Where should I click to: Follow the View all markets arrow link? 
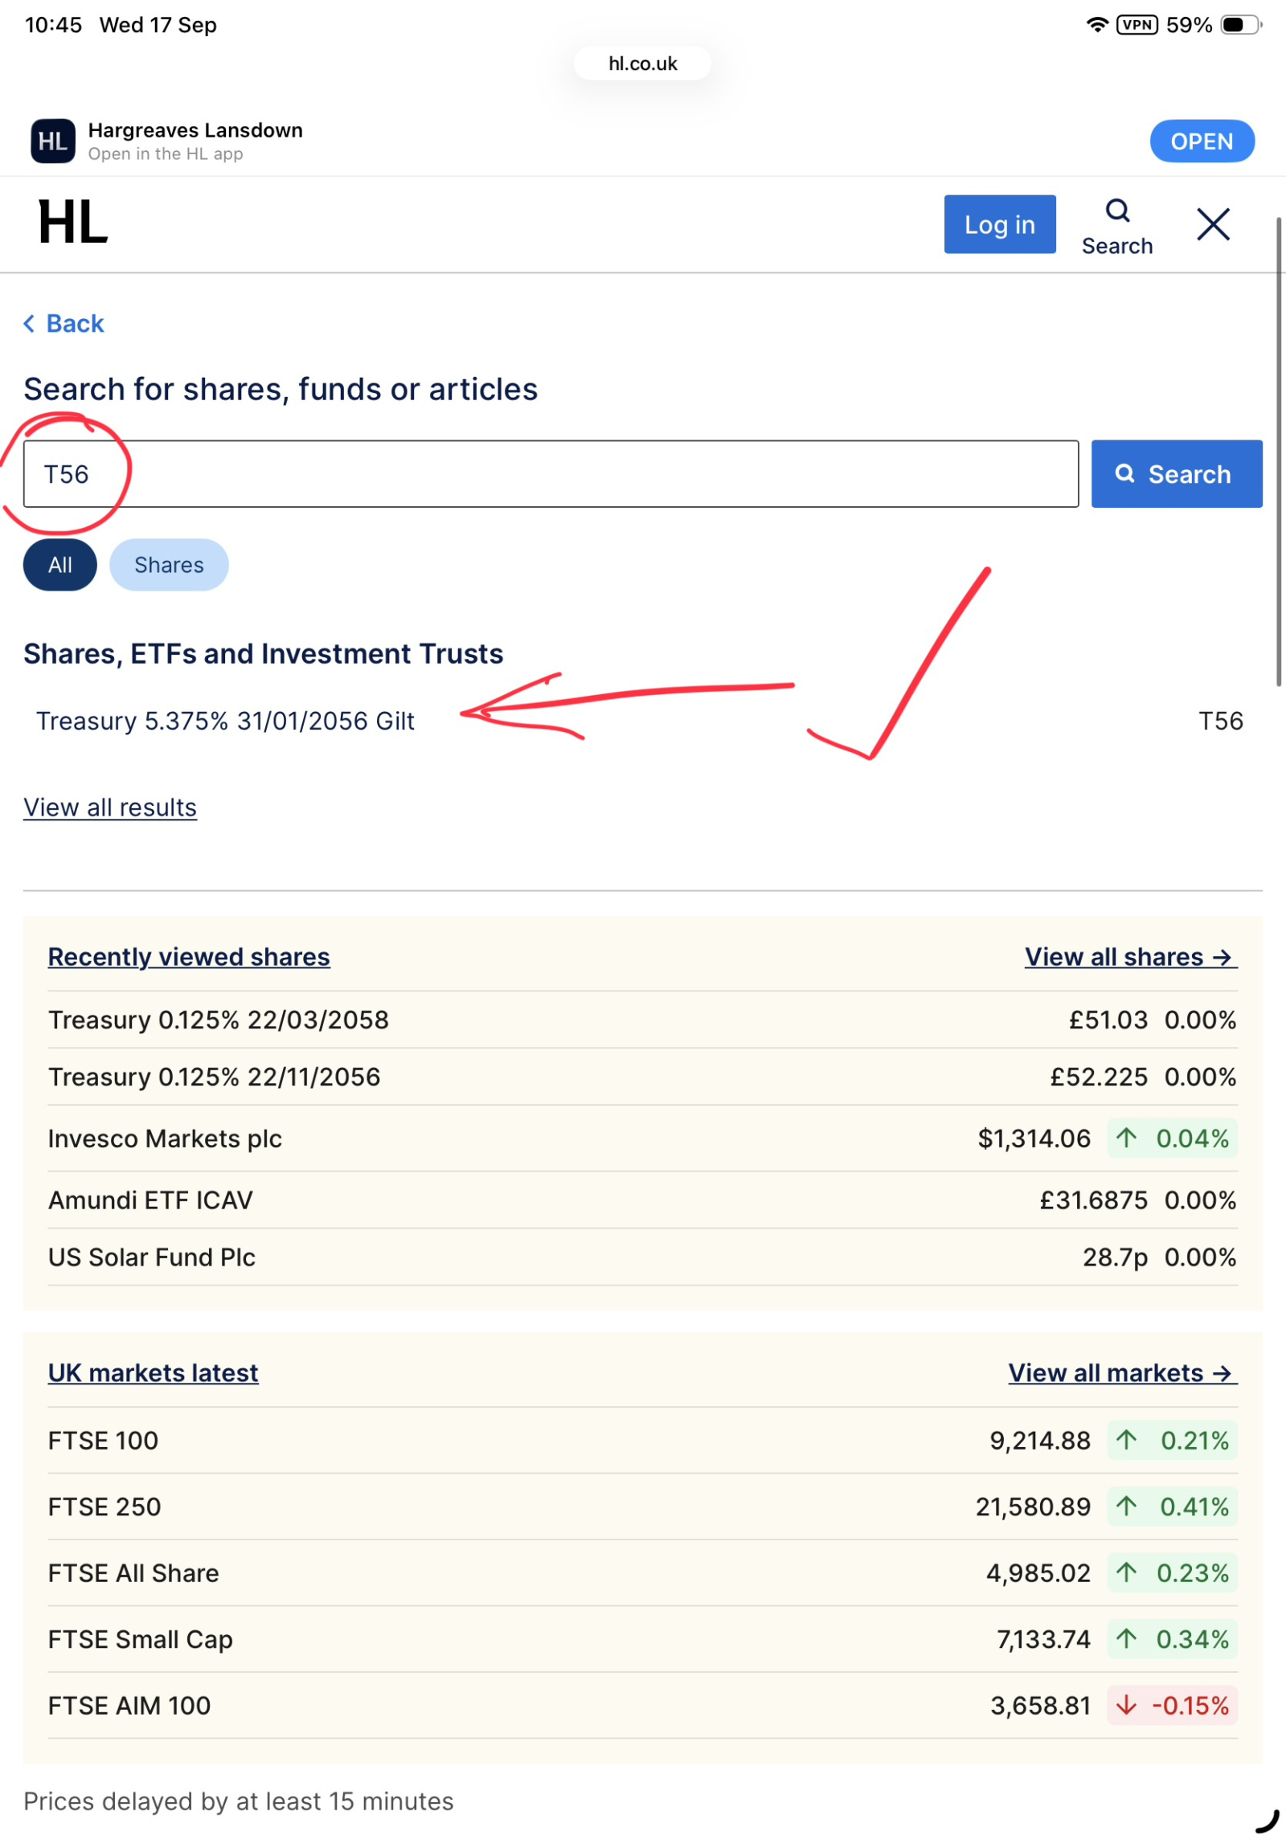1121,1372
